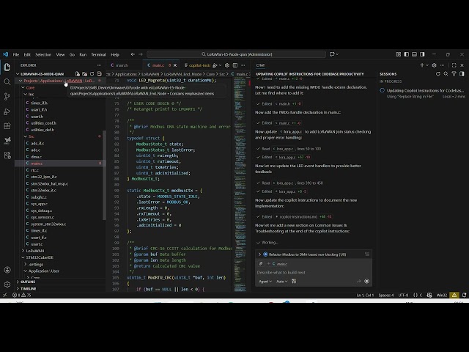Open the Terminal menu

(99, 54)
